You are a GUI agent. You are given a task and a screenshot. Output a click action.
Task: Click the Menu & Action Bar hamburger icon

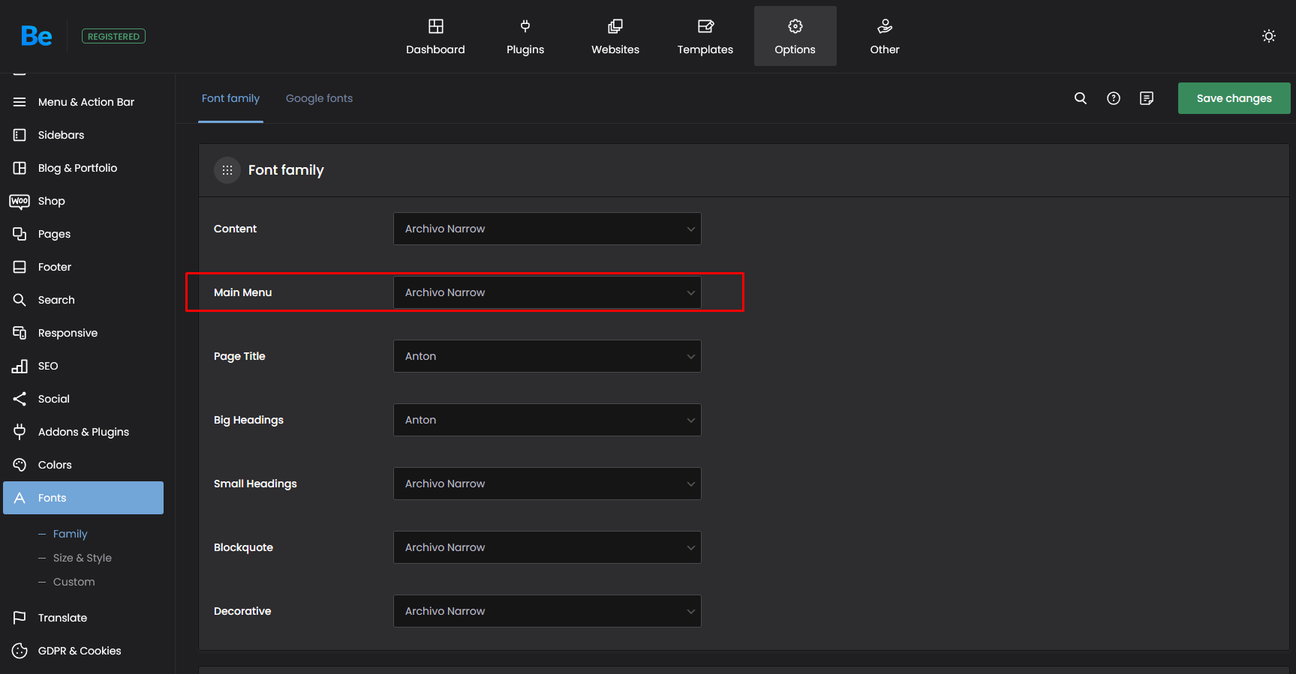click(x=20, y=102)
